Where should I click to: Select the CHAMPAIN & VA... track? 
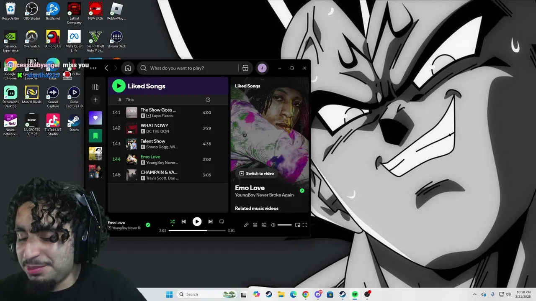(x=167, y=175)
